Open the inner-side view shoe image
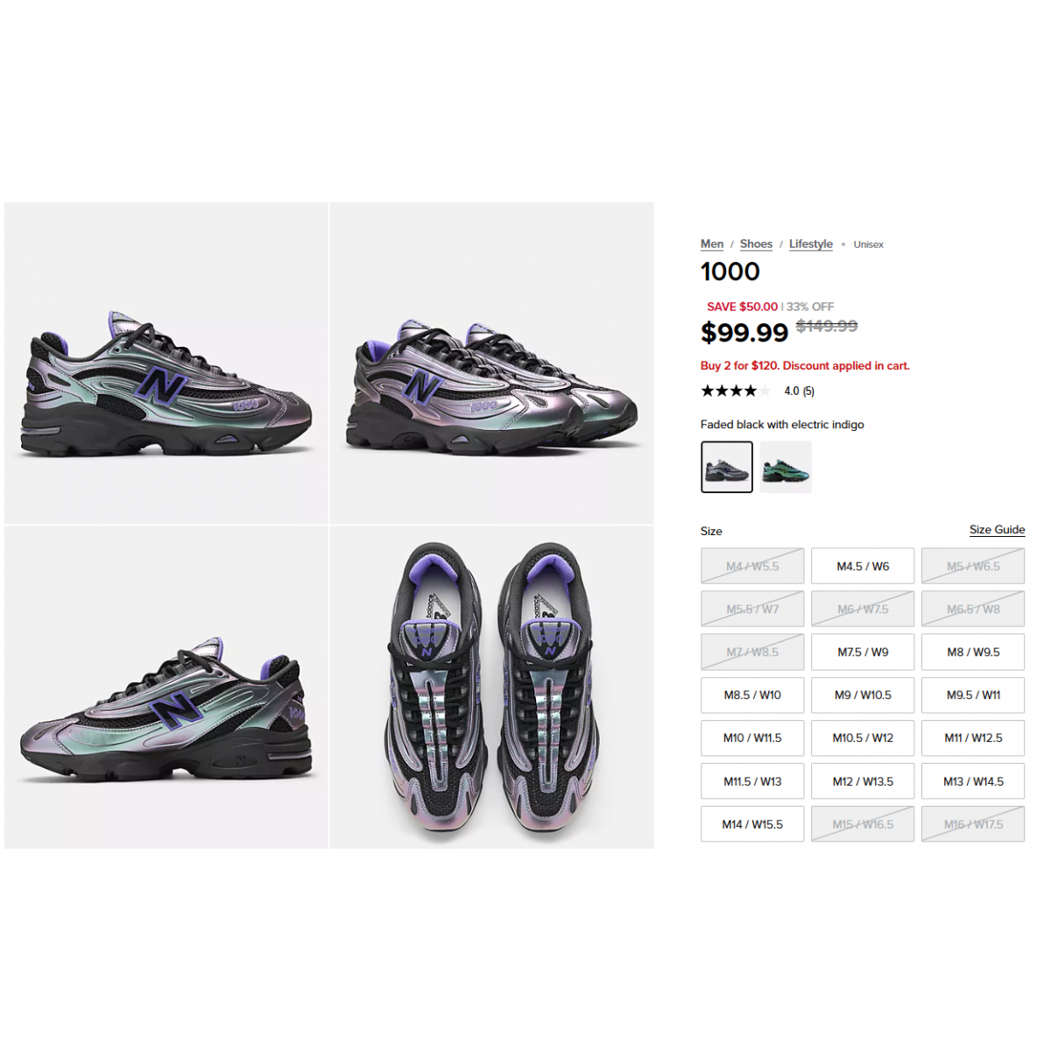 coord(166,688)
